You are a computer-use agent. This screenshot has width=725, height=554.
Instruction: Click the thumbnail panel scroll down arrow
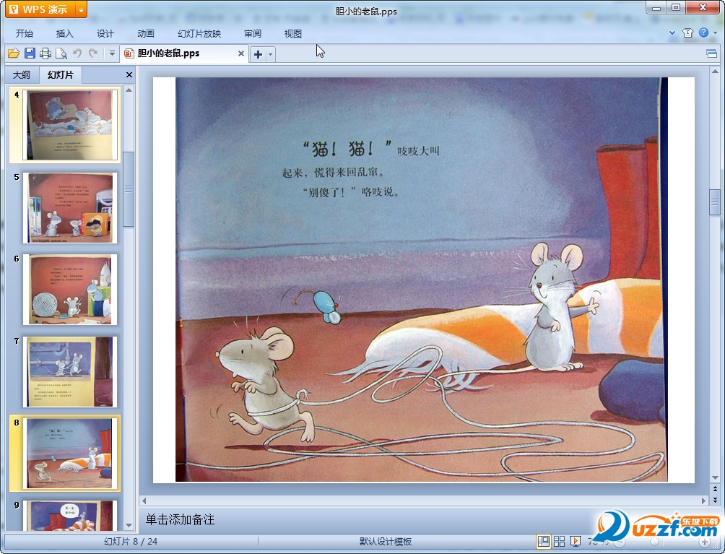tap(129, 525)
